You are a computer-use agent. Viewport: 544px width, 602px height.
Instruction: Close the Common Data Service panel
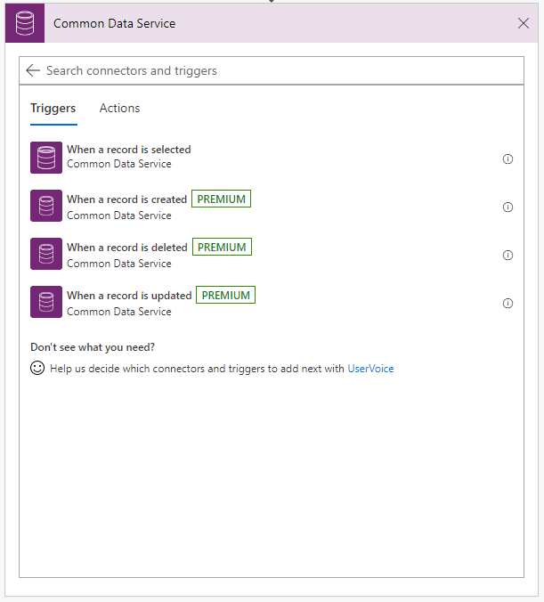pos(524,23)
